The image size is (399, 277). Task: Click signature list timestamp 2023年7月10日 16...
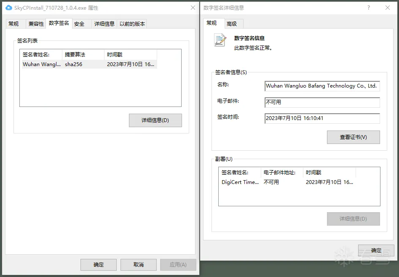click(131, 64)
